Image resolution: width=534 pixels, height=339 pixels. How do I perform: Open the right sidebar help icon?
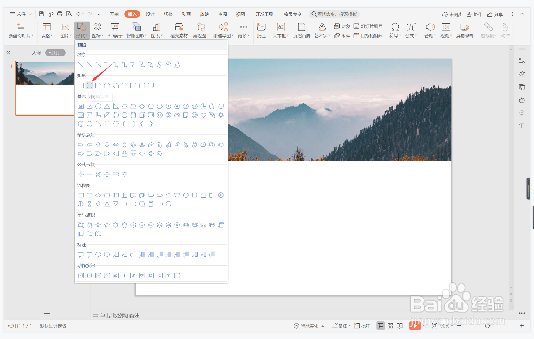click(x=522, y=100)
